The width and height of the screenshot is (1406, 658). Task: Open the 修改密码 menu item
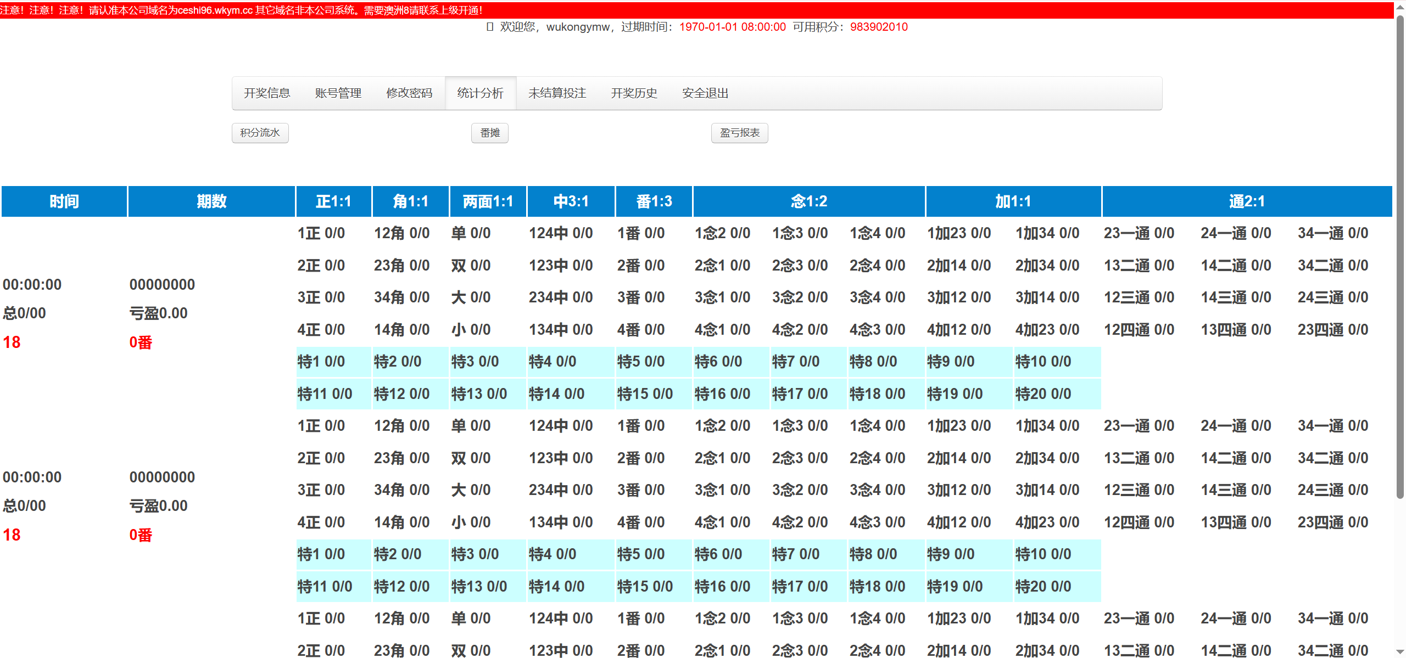(x=409, y=93)
